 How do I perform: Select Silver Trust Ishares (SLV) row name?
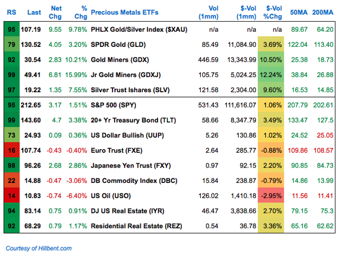coord(130,90)
